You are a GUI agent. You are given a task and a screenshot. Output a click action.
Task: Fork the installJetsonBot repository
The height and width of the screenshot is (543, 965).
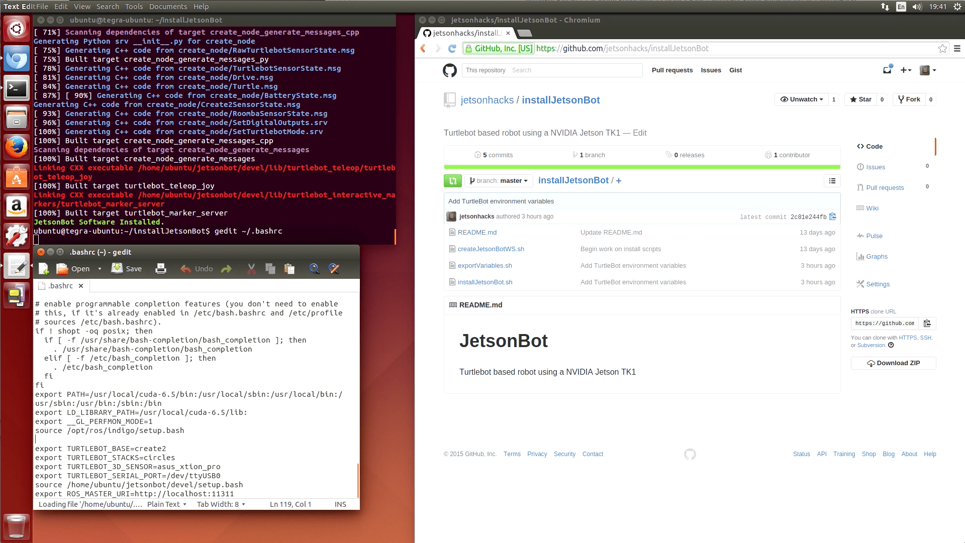click(909, 99)
